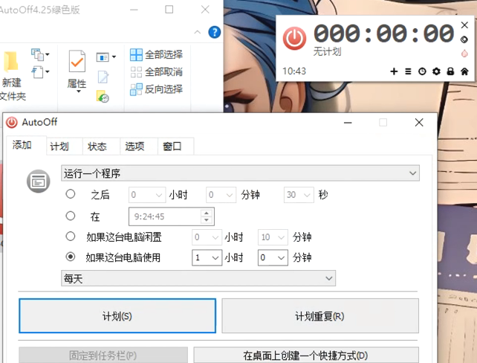The width and height of the screenshot is (477, 363).
Task: Click 反向选择 in Explorer ribbon
Action: 156,89
